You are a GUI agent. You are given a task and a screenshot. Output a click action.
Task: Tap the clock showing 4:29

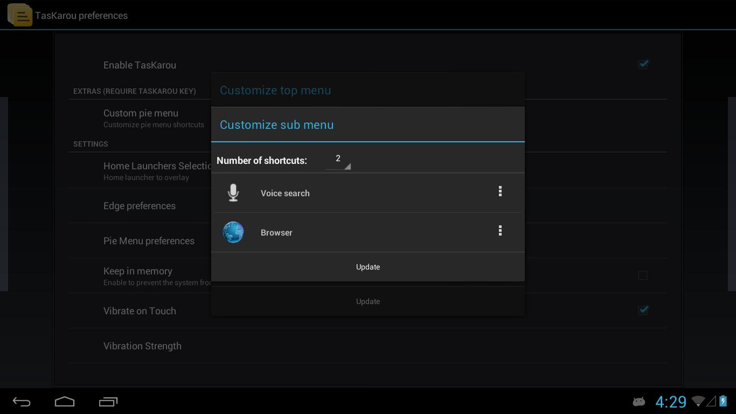(670, 402)
